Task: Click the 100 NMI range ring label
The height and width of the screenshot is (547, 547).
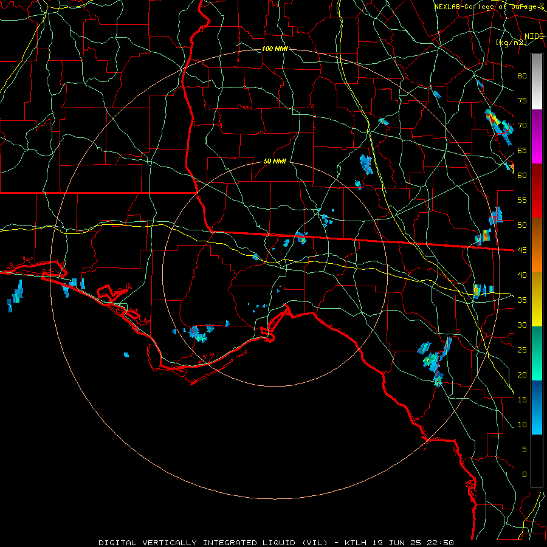Action: tap(275, 49)
